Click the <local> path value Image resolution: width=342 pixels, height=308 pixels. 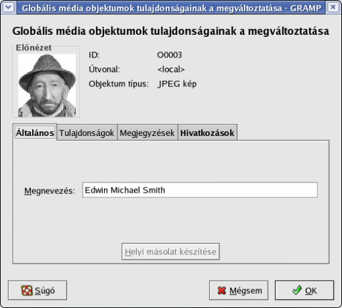171,70
